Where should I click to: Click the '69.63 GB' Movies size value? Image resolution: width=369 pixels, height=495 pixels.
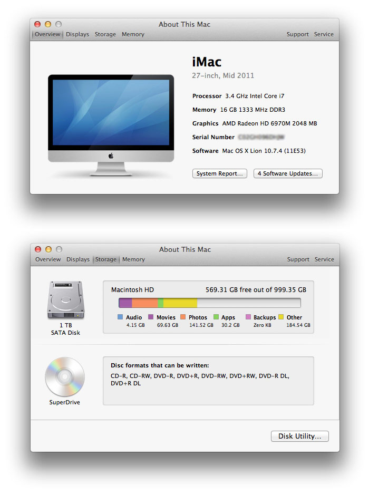168,325
